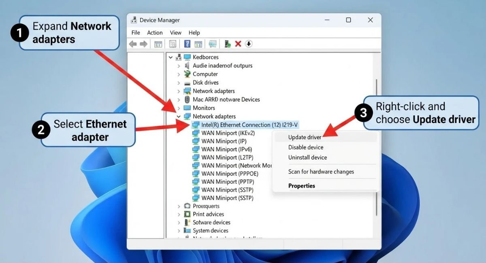
Task: Expand the Sotware devices node chevron
Action: point(179,223)
